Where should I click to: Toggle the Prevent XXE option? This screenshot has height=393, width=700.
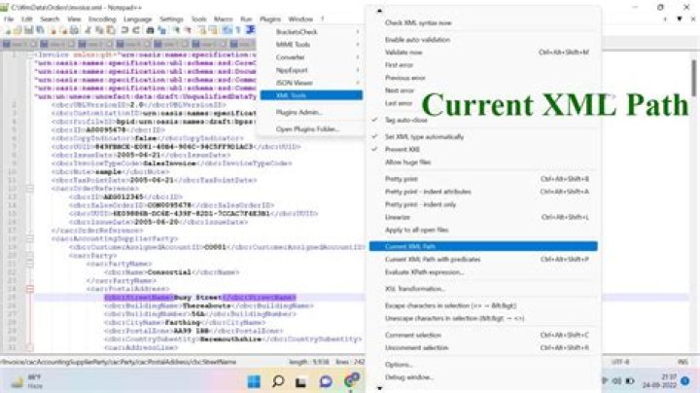[483, 149]
